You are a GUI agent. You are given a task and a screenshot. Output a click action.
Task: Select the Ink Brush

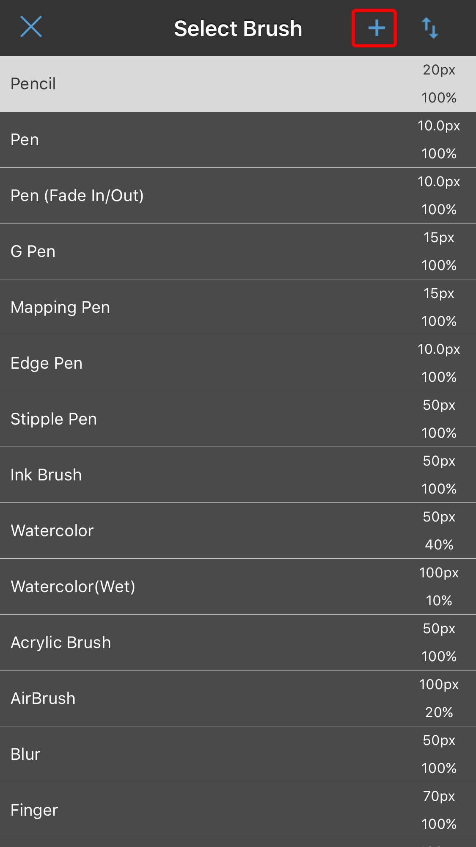(x=169, y=475)
